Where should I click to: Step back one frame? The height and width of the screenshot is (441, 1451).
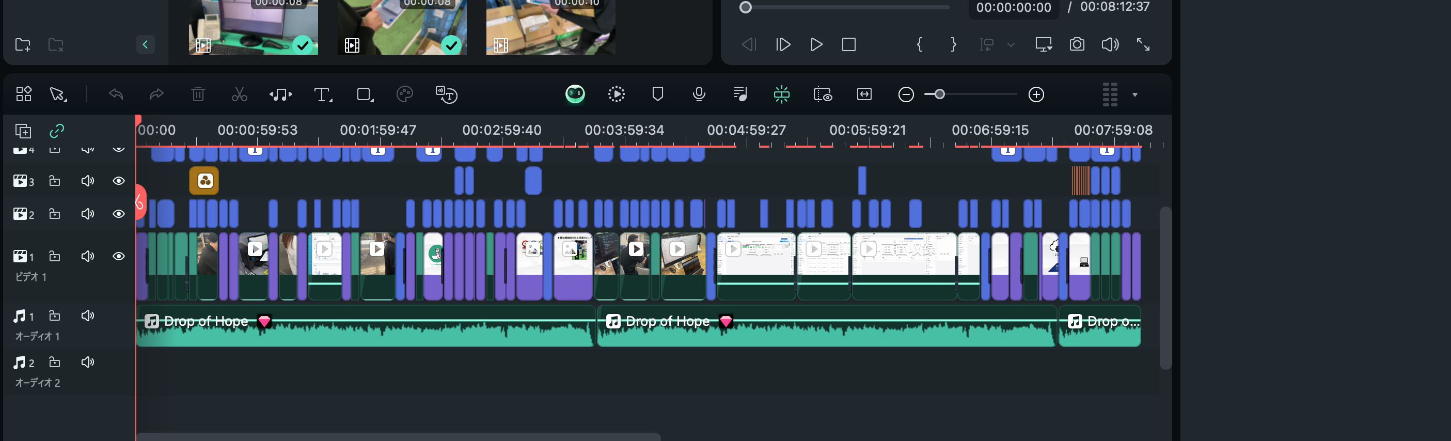coord(749,44)
